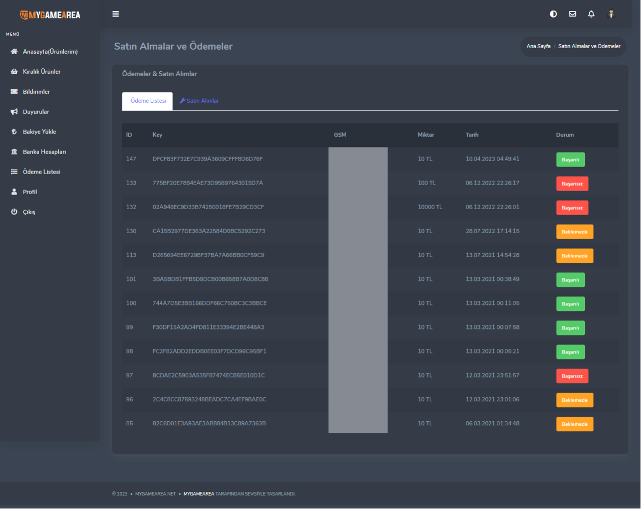Open Profil from the sidebar

pos(30,192)
